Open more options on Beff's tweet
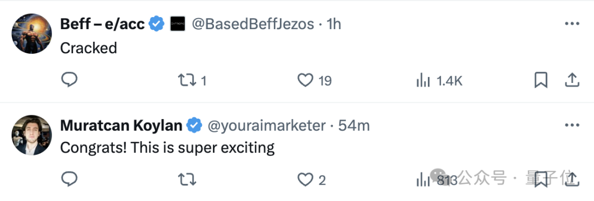Image resolution: width=594 pixels, height=201 pixels. (x=572, y=24)
